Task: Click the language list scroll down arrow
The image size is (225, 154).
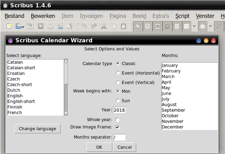Action: click(x=66, y=114)
